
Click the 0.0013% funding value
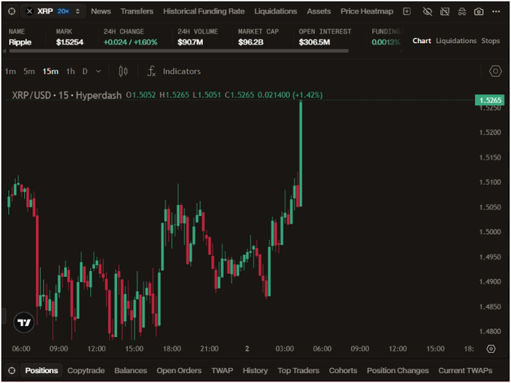pyautogui.click(x=386, y=42)
